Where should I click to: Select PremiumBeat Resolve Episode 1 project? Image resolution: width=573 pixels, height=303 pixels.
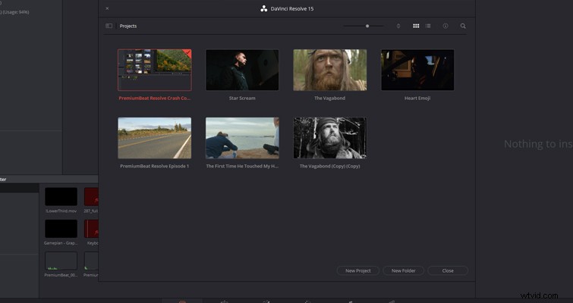[x=155, y=138]
